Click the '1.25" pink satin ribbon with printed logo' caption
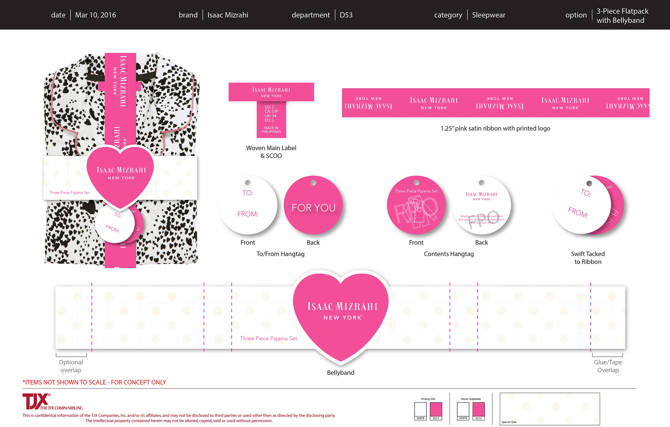The height and width of the screenshot is (427, 670). coord(495,128)
